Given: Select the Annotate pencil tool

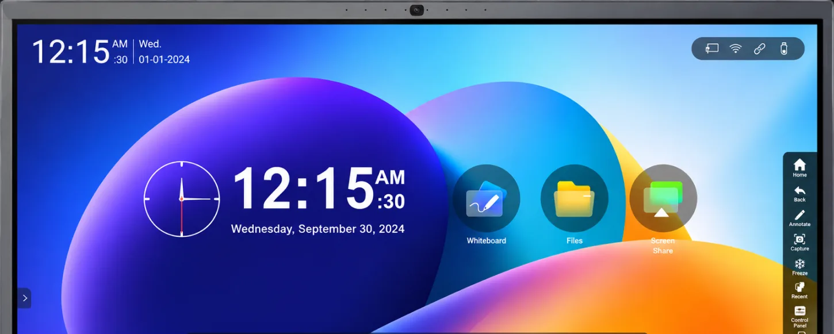Looking at the screenshot, I should coord(799,218).
